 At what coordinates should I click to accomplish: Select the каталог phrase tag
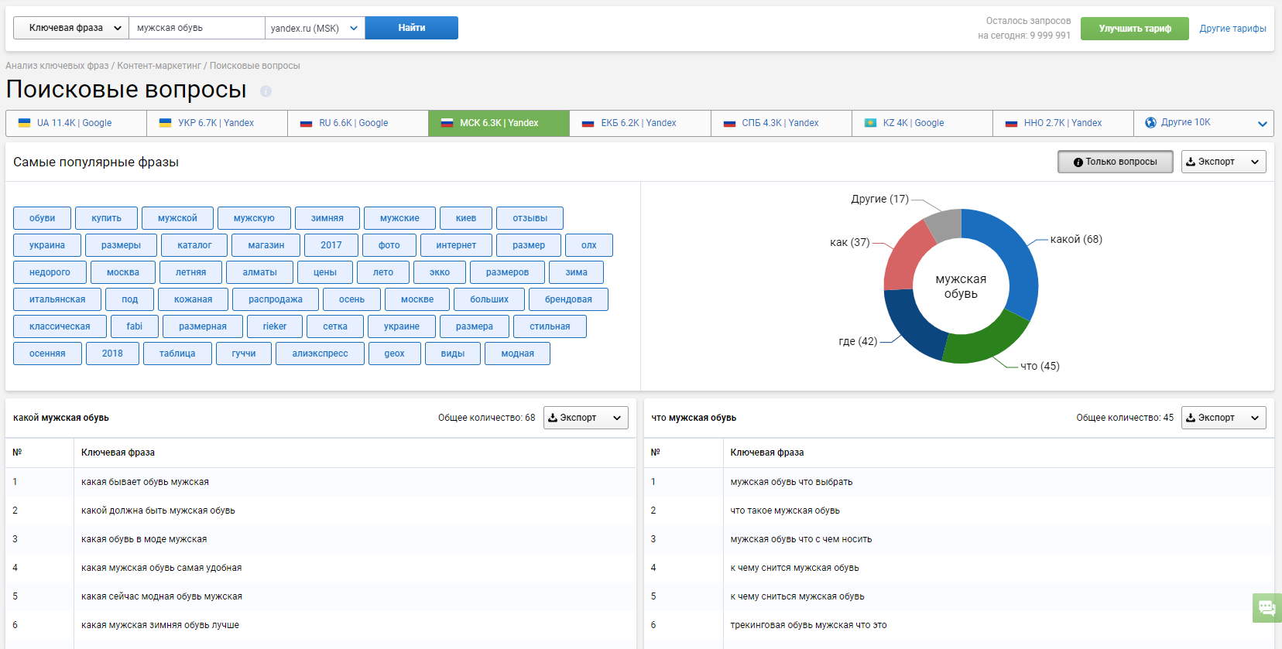tap(194, 245)
